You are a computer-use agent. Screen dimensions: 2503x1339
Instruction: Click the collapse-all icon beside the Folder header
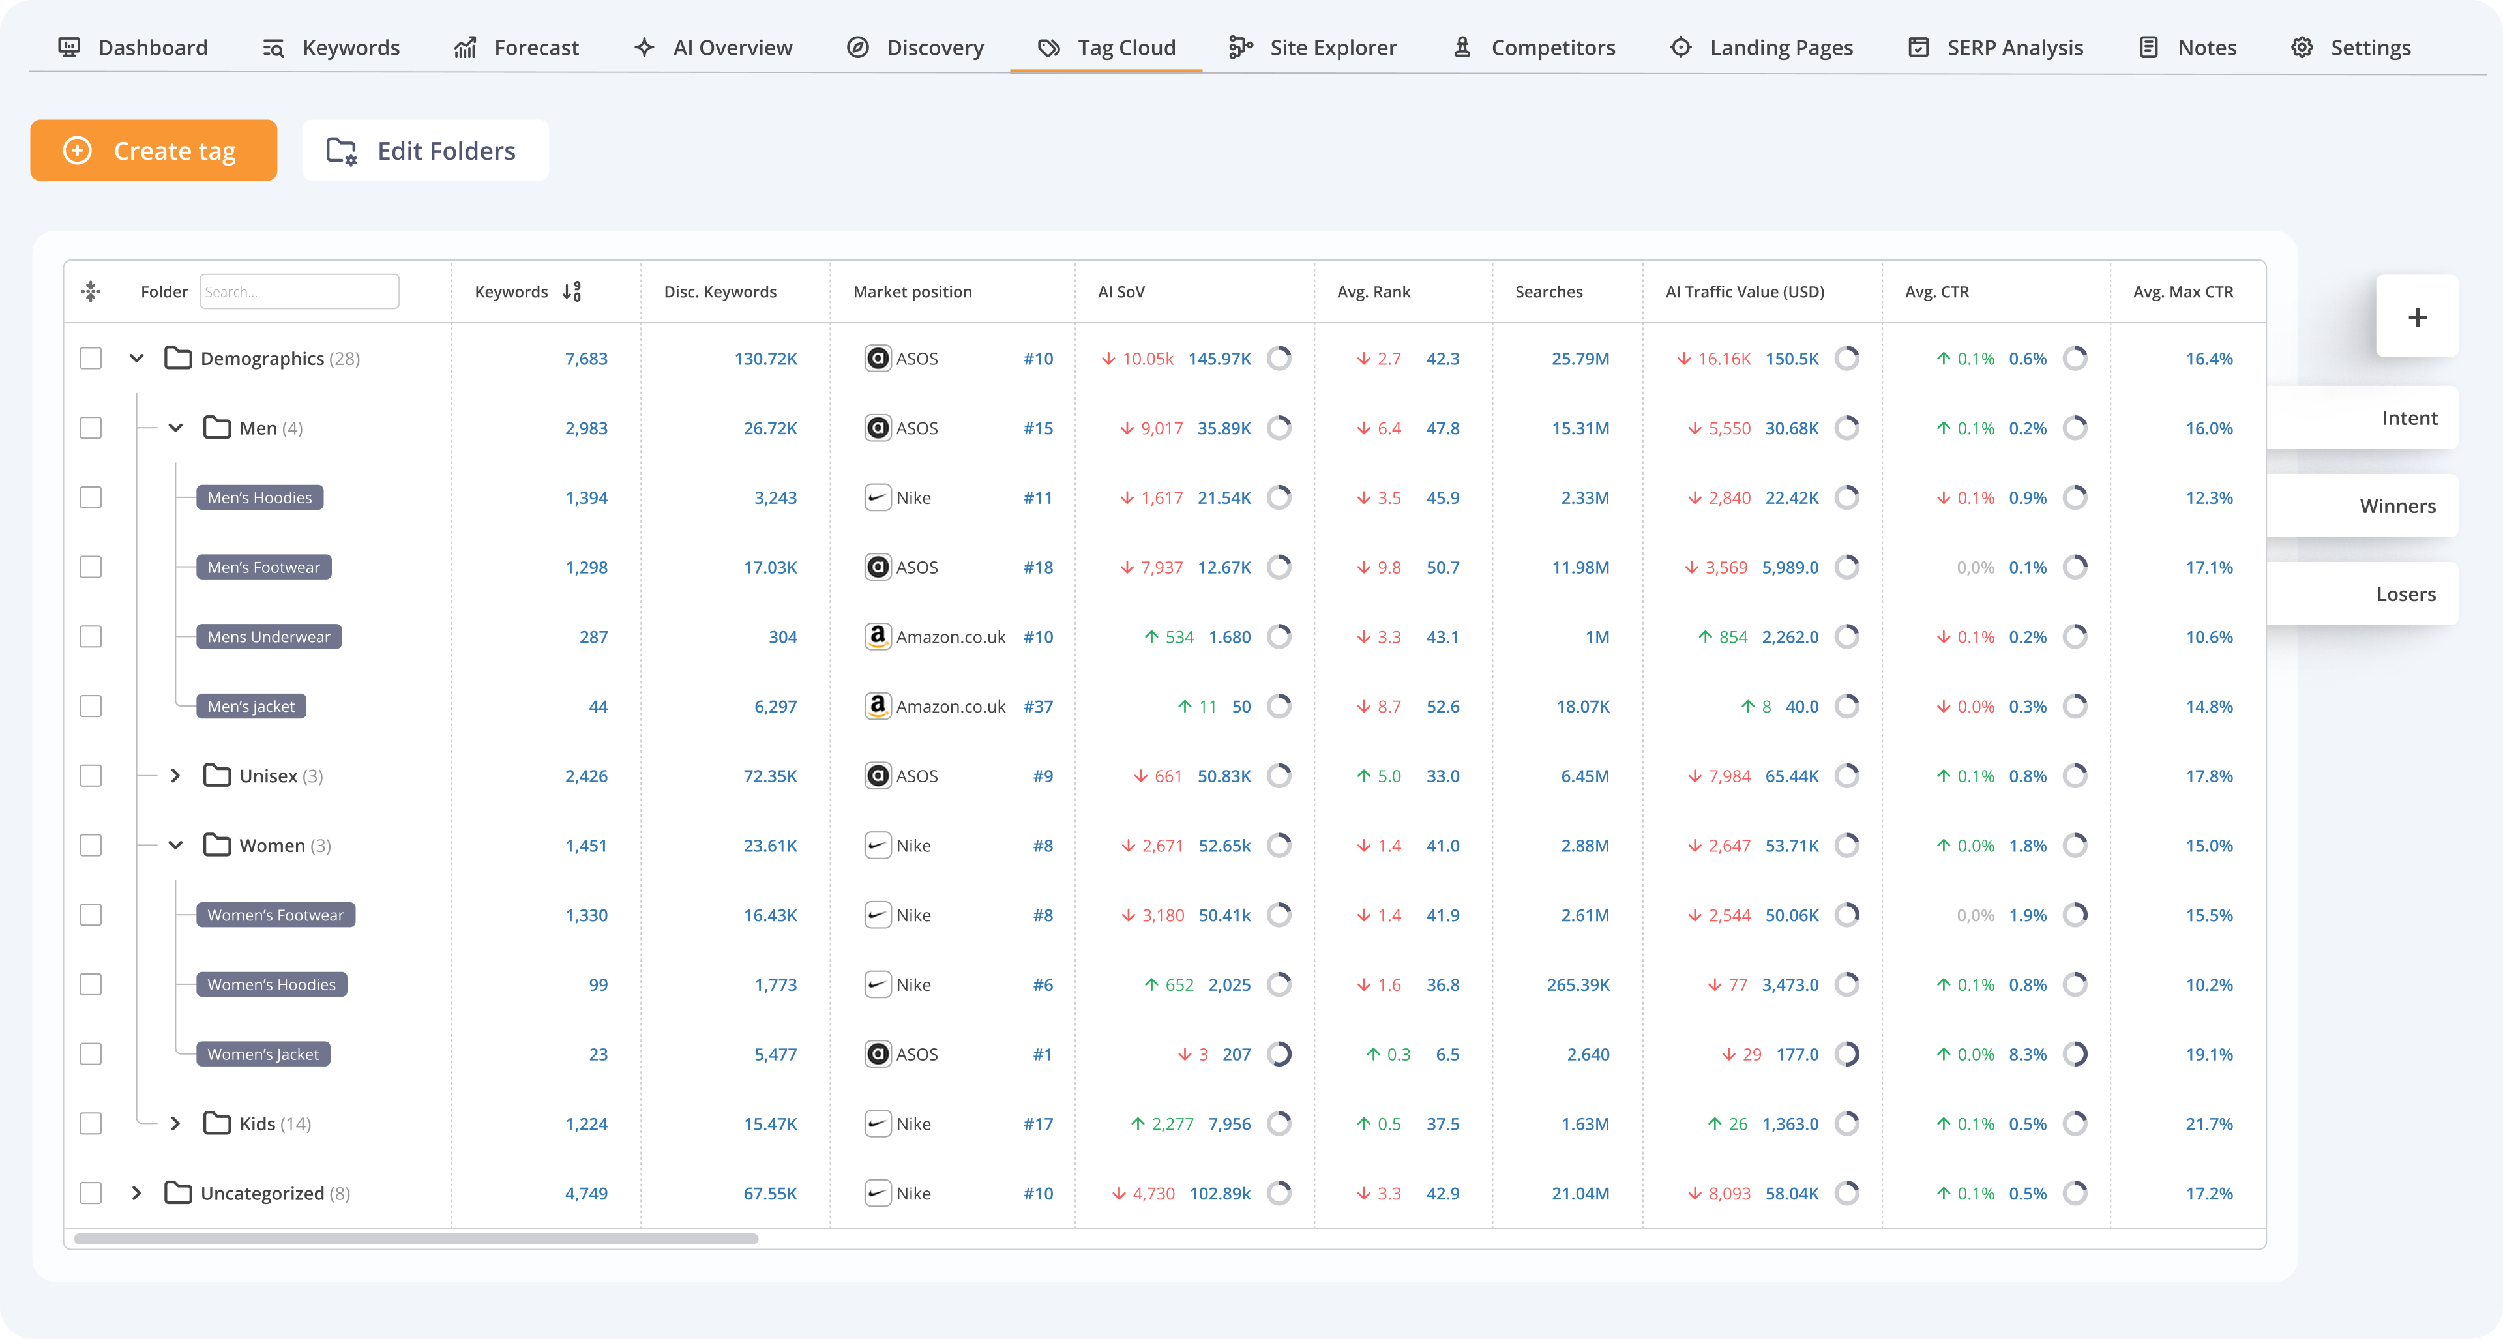click(x=91, y=291)
